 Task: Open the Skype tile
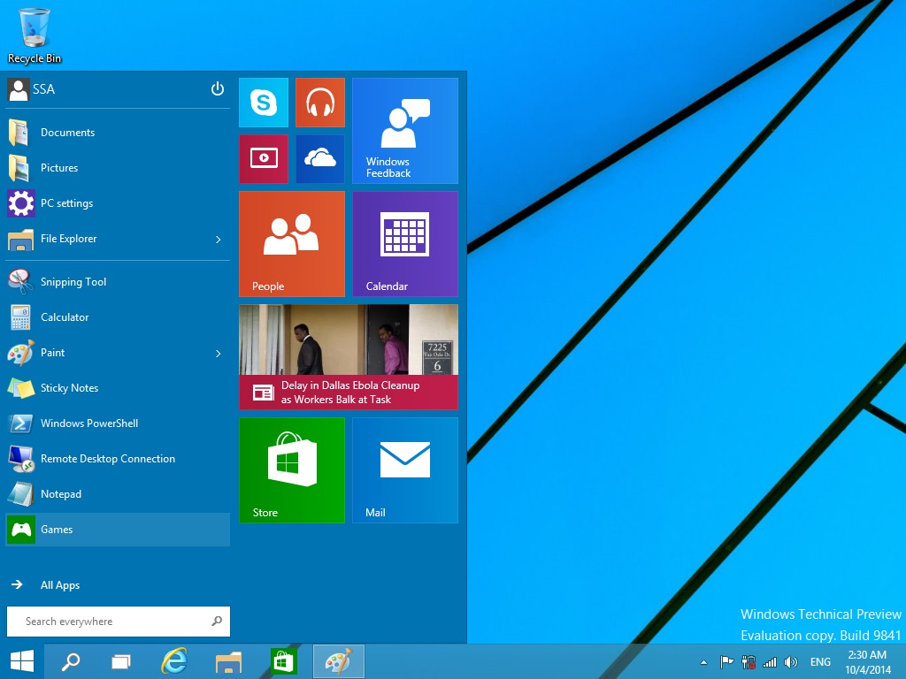(264, 103)
